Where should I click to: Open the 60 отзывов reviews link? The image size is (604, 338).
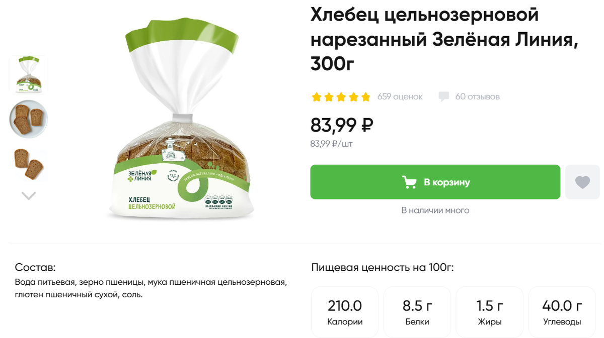tap(477, 96)
